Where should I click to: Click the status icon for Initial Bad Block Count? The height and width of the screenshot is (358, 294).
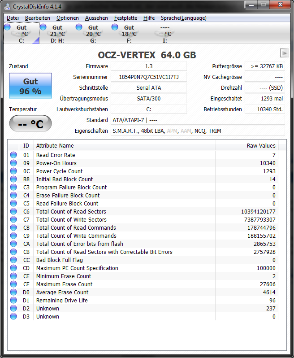(13, 179)
